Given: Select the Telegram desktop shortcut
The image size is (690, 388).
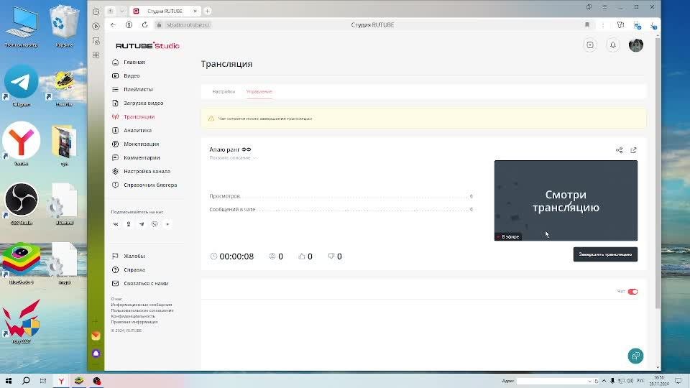Looking at the screenshot, I should point(21,86).
